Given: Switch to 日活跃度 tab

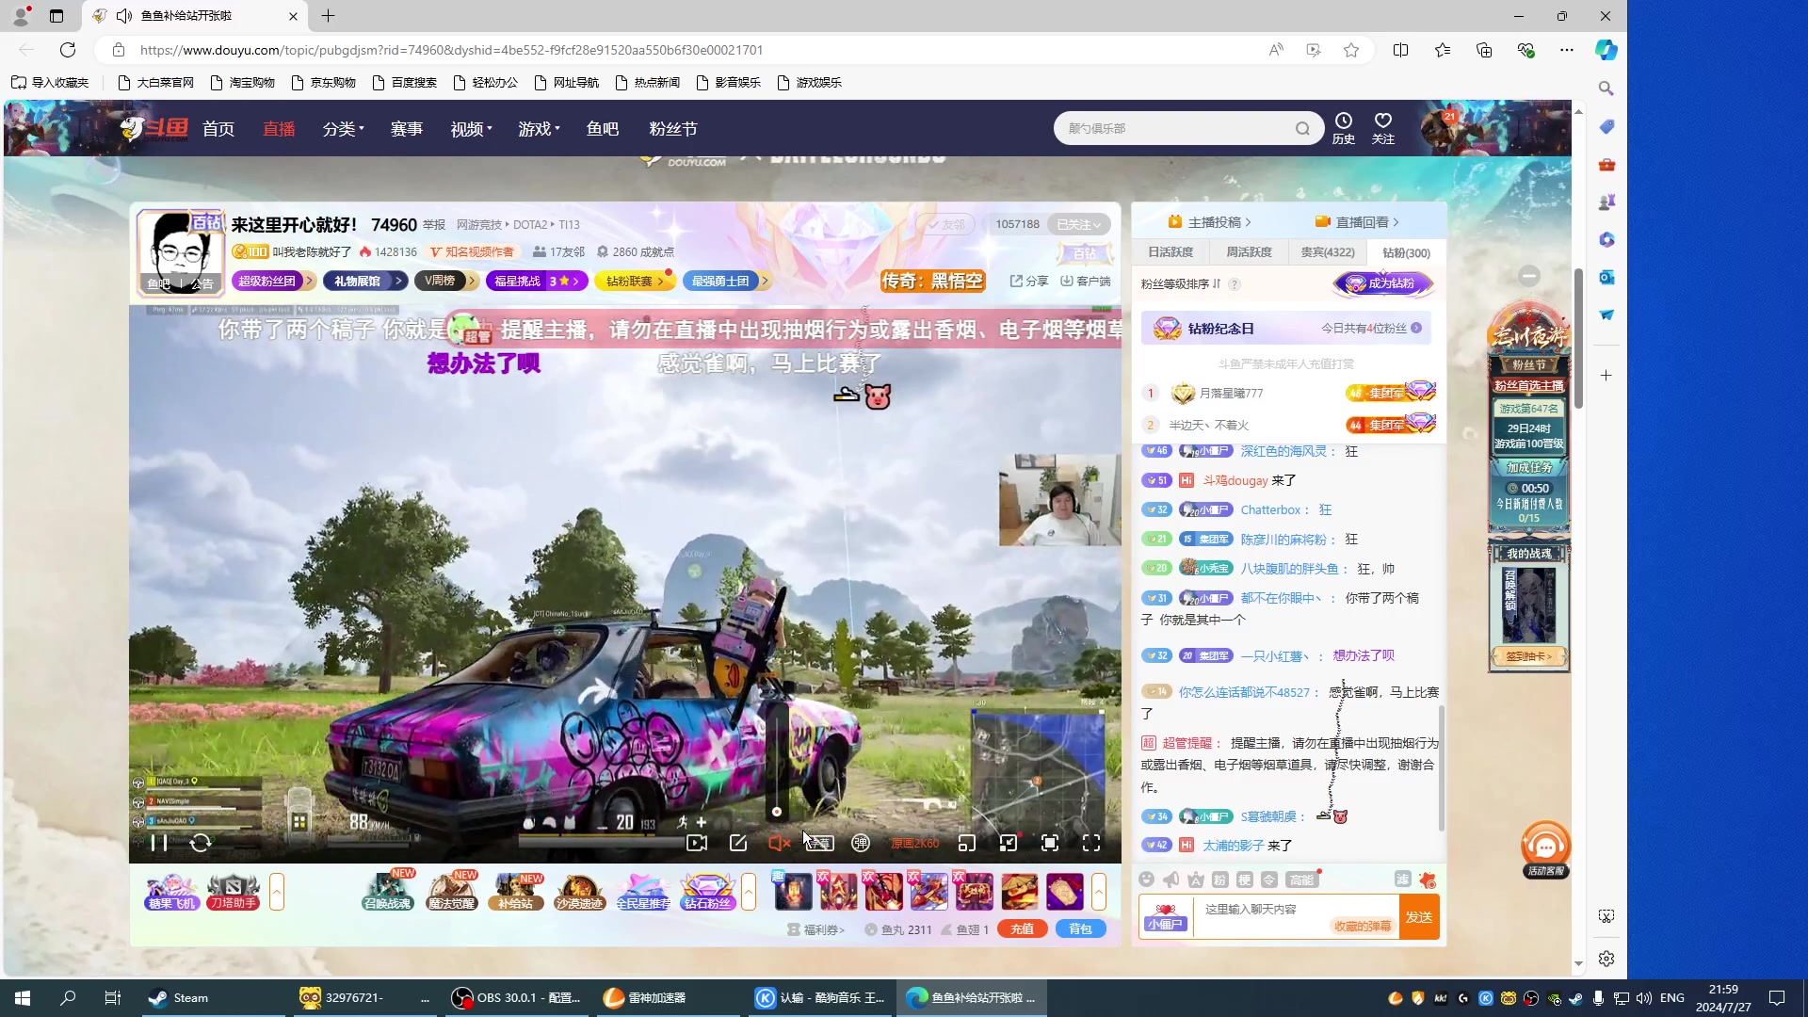Looking at the screenshot, I should [x=1170, y=252].
